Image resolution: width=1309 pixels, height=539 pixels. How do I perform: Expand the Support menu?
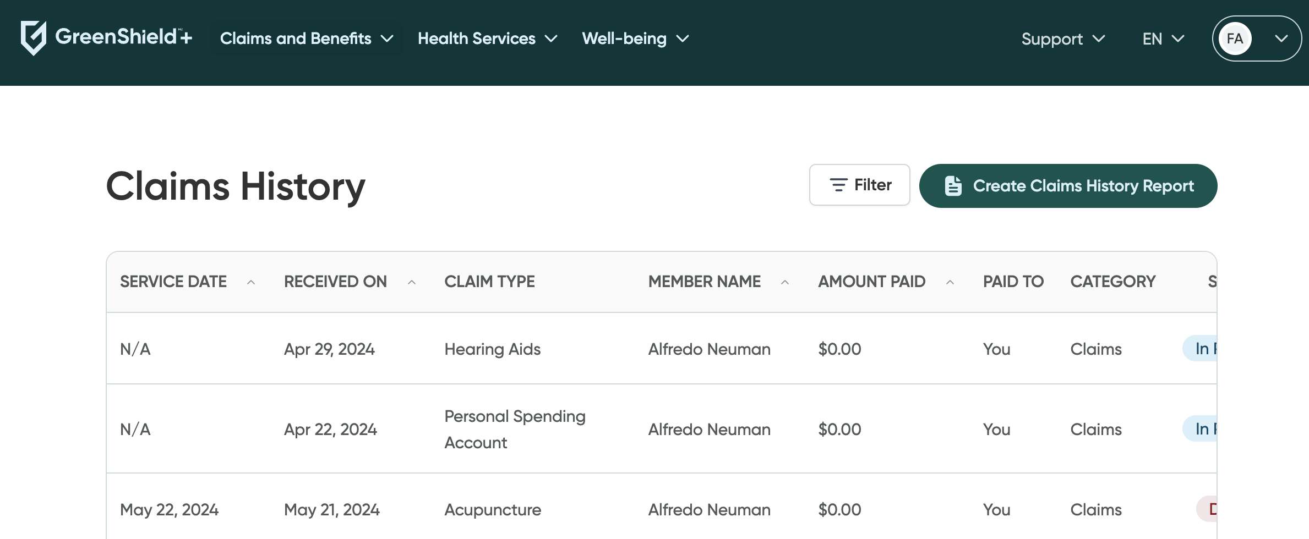1062,38
